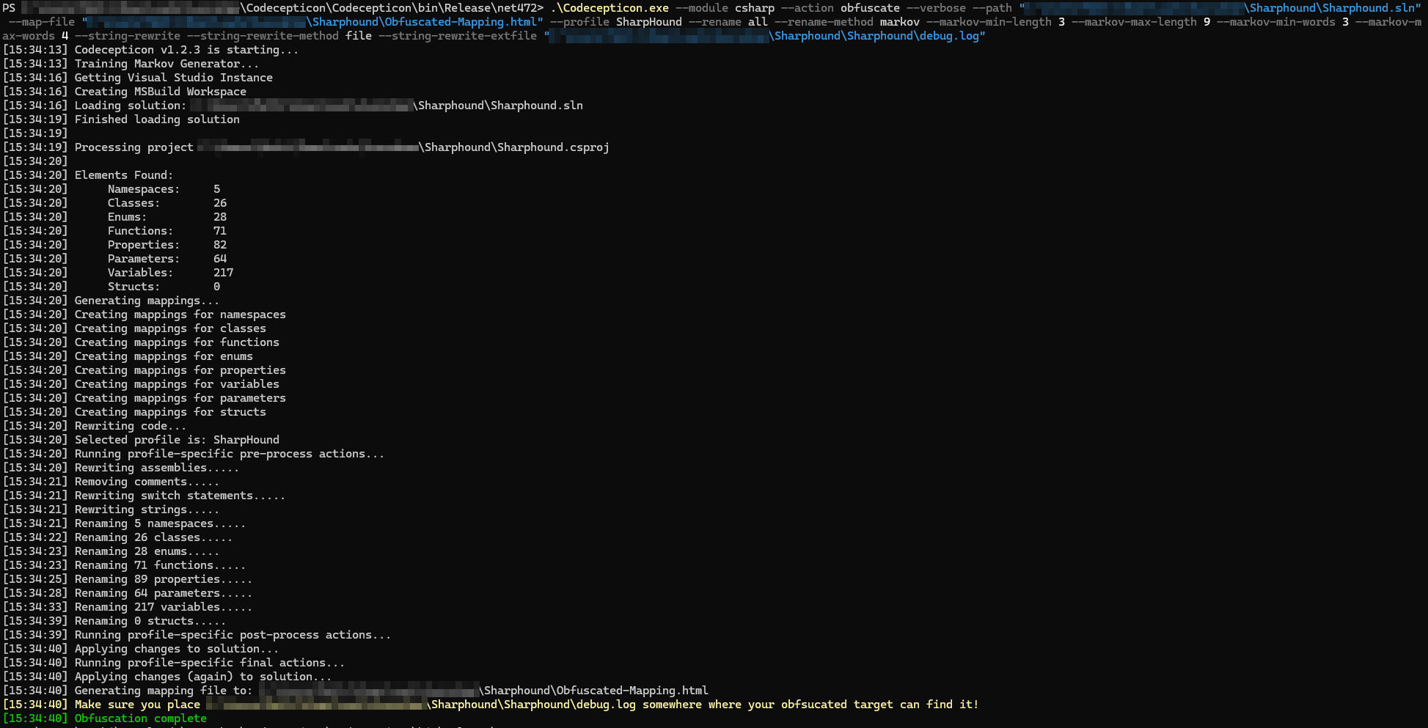
Task: Click the 'Getting Visual Studio Instance' line
Action: click(173, 78)
